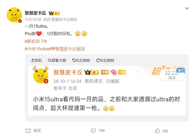This screenshot has width=195, height=136.
Task: Rotate the image right with 向右旋转
Action: (x=105, y=60)
